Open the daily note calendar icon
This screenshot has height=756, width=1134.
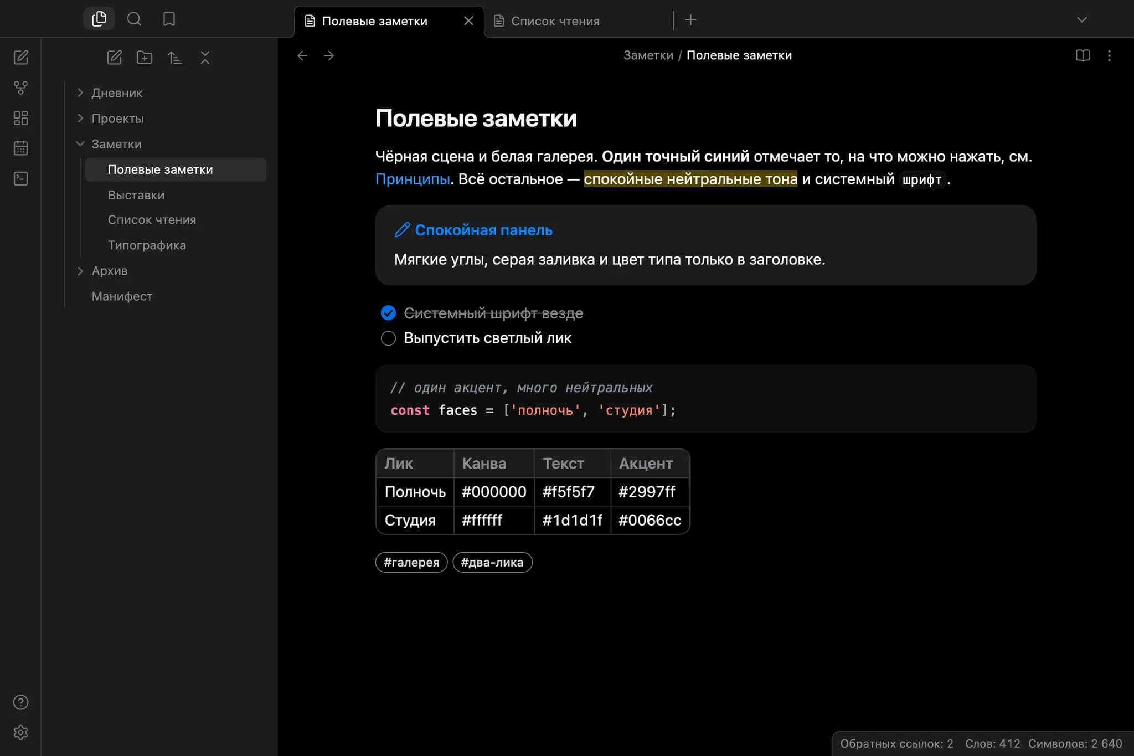(21, 148)
